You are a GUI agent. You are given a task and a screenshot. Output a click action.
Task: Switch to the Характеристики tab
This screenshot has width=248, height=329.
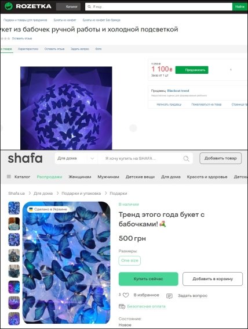point(28,49)
